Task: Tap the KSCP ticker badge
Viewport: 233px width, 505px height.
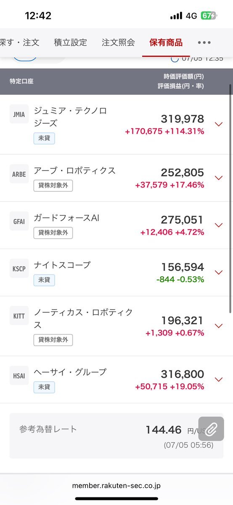Action: [x=19, y=268]
